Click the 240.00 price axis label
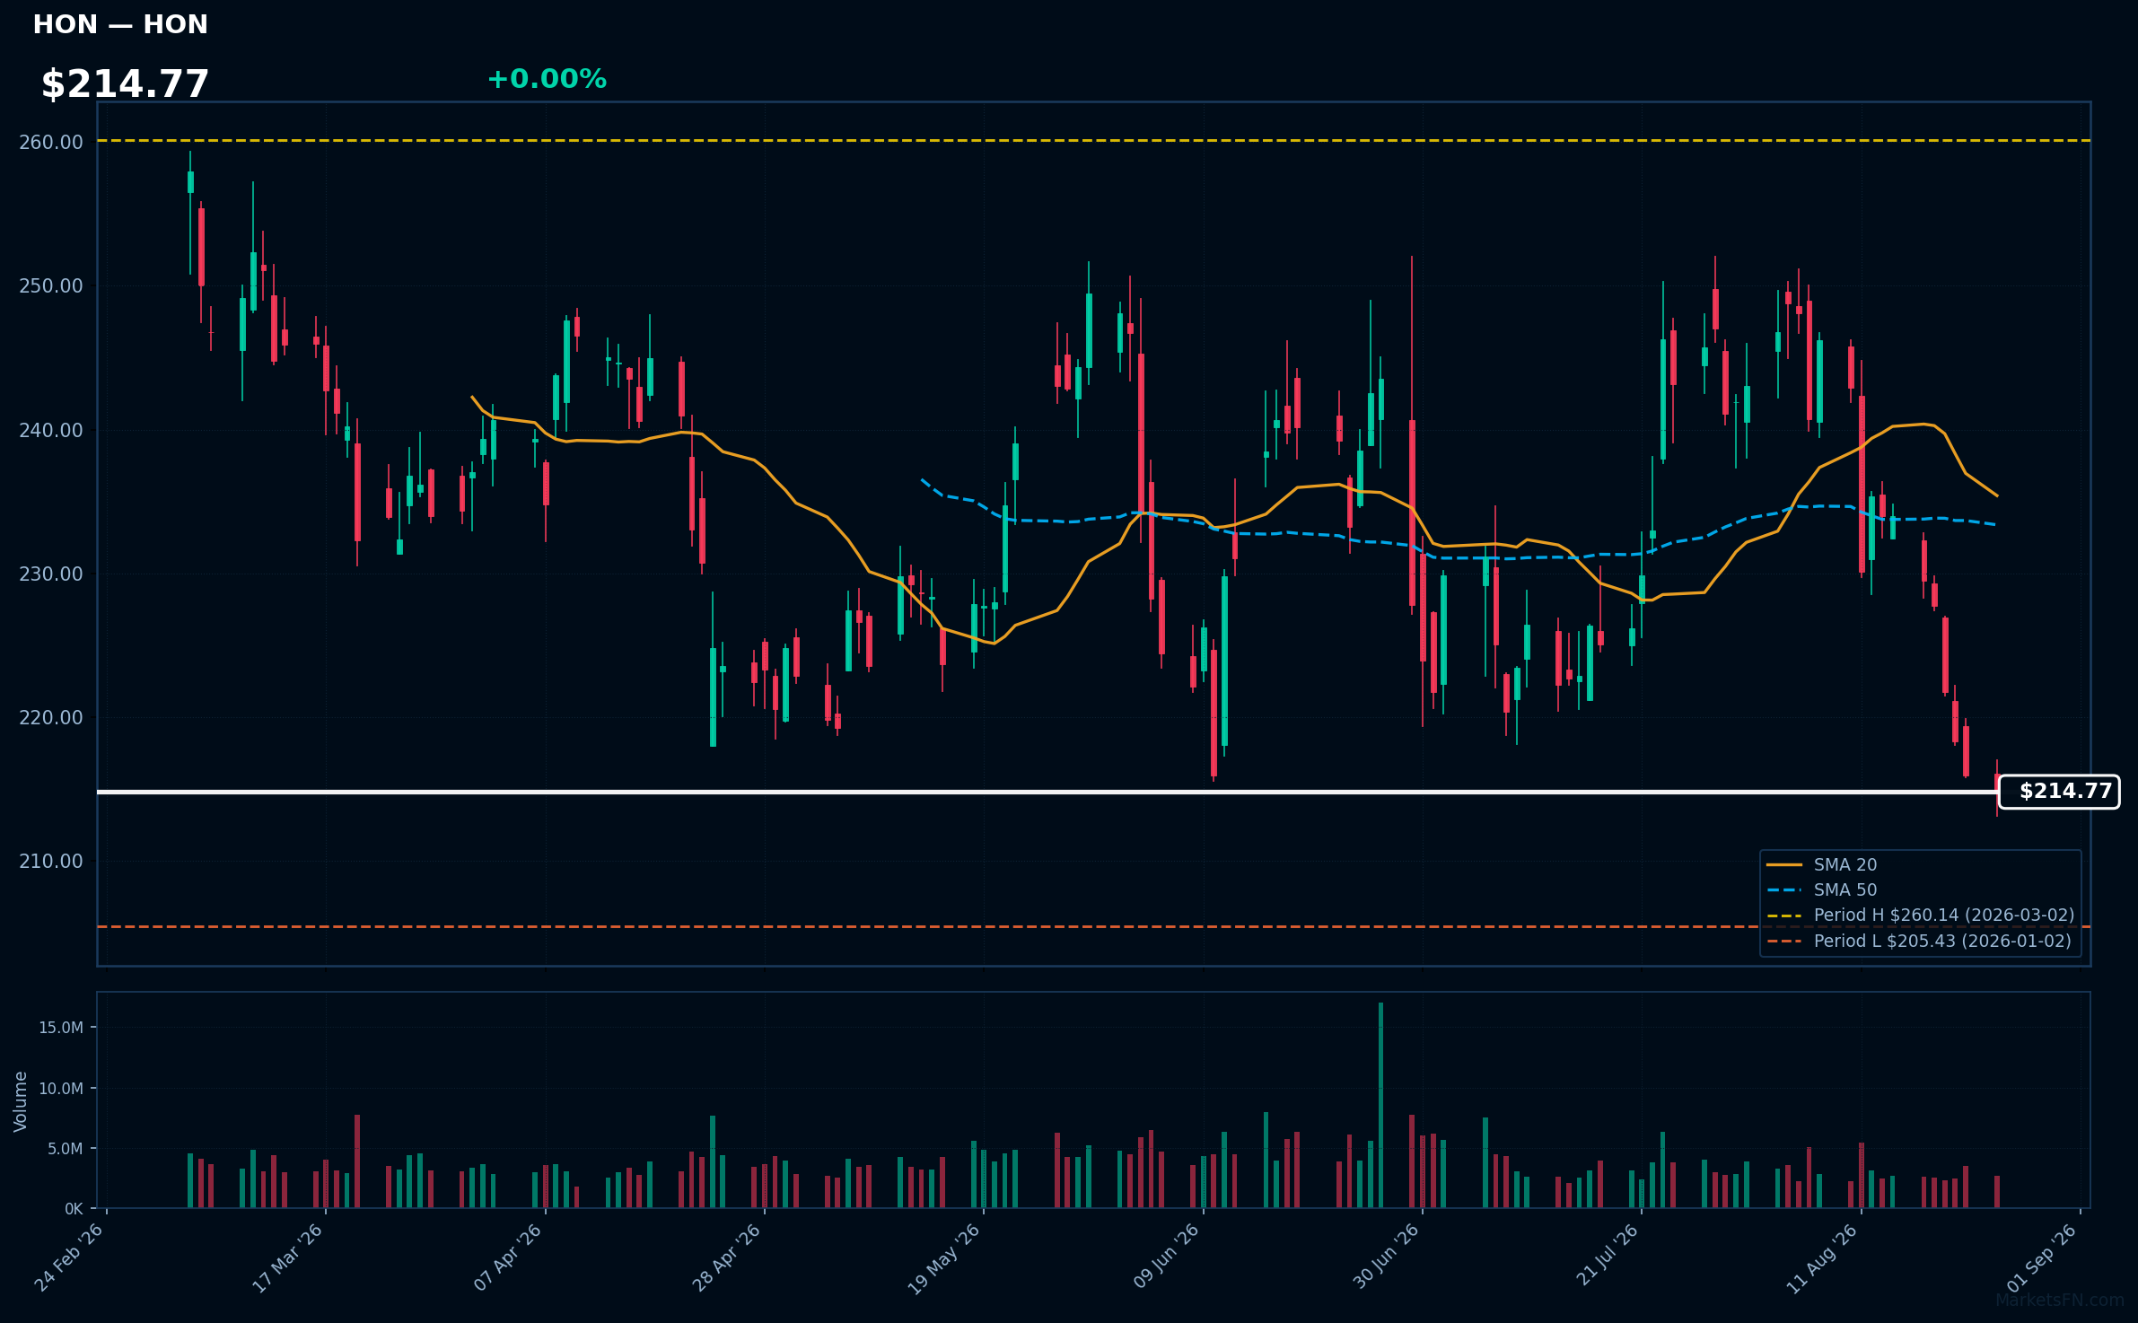 pos(51,430)
